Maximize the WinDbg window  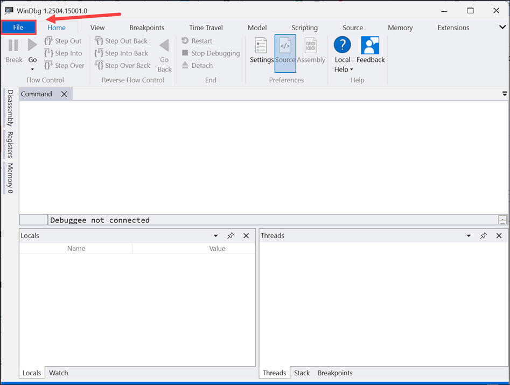tap(470, 11)
